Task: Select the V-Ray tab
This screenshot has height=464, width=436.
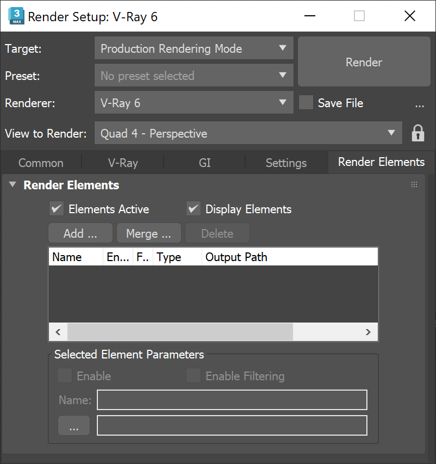Action: (122, 162)
